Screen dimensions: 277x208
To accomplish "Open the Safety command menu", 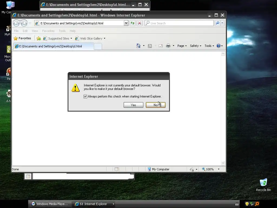I will (196, 46).
